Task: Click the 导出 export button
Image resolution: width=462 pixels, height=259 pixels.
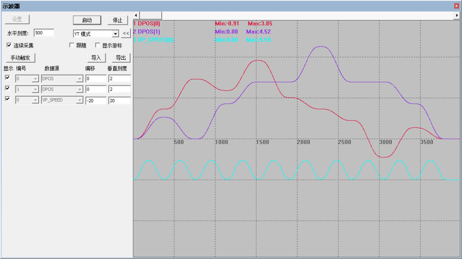Action: click(x=121, y=58)
